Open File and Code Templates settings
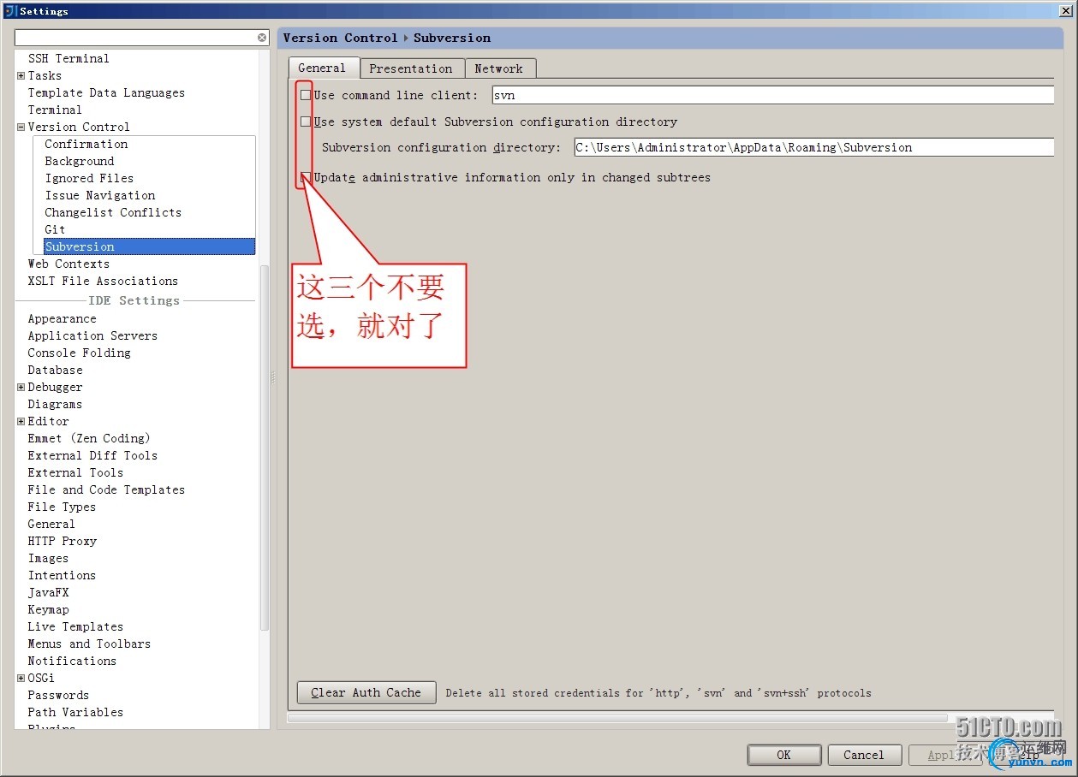The height and width of the screenshot is (777, 1078). tap(106, 489)
